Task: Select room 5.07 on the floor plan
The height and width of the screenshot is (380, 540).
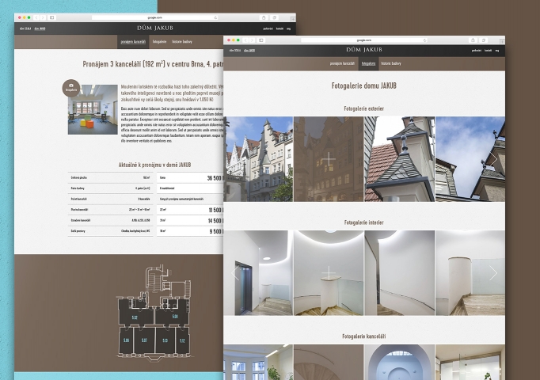Action: pos(144,340)
